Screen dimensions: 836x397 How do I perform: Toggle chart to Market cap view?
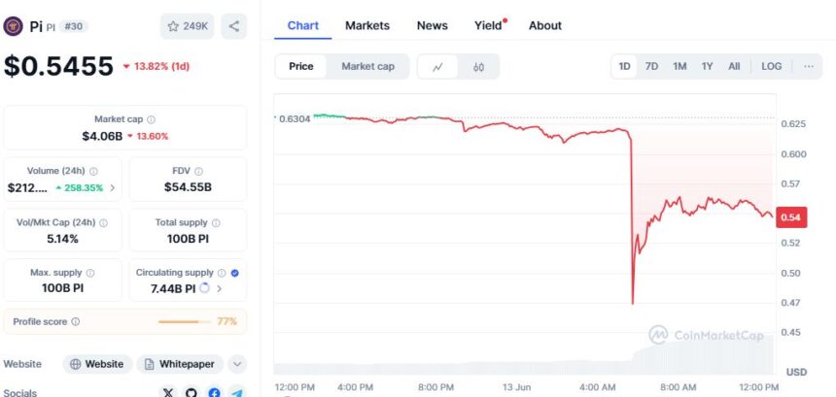[367, 66]
